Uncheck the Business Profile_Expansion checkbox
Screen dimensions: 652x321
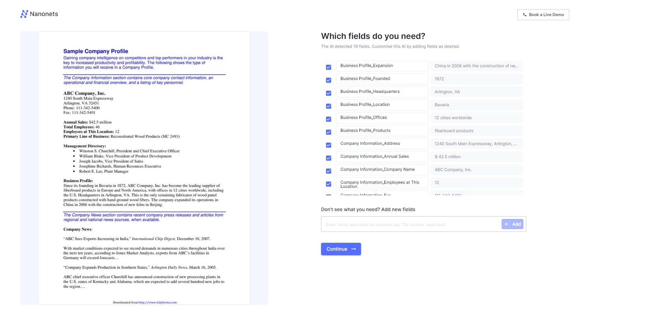coord(329,67)
